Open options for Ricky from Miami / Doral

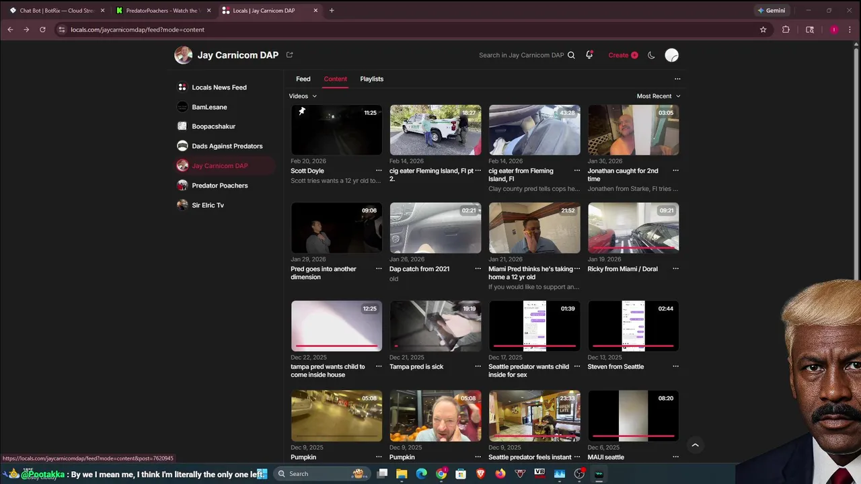tap(675, 269)
